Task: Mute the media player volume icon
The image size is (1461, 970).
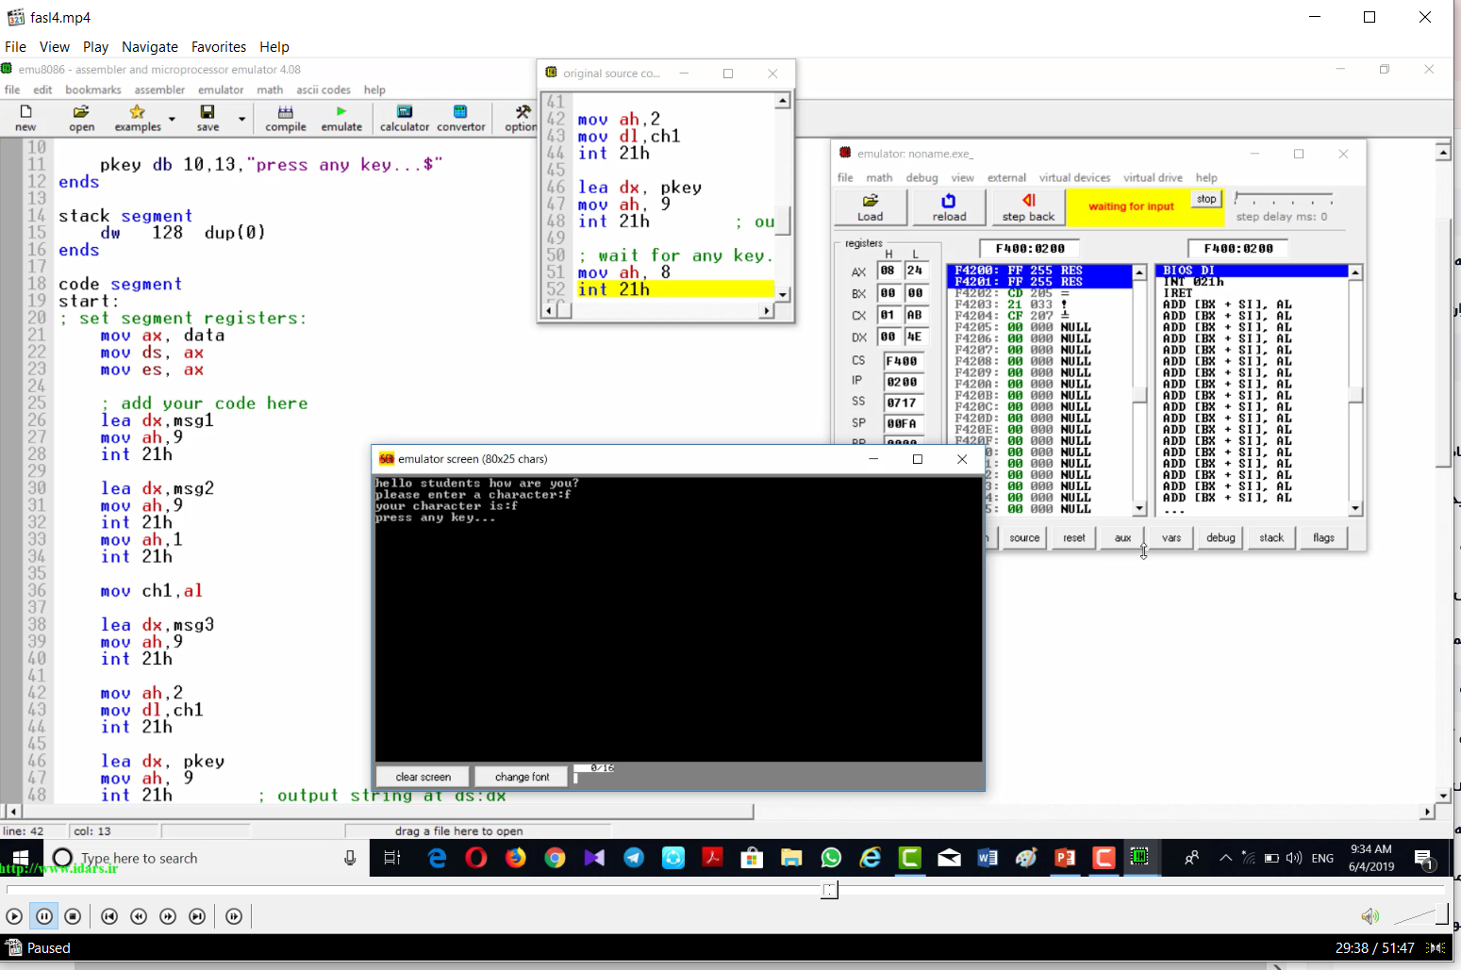Action: pyautogui.click(x=1370, y=916)
